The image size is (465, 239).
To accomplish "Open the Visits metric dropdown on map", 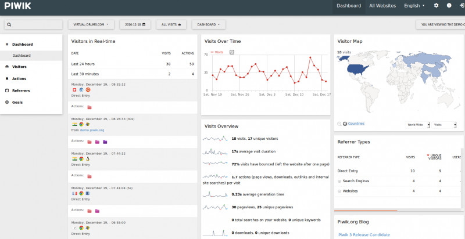I will click(445, 125).
